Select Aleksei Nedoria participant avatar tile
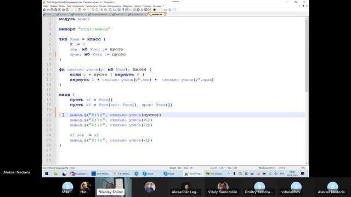Screen dimensions: 351x197 (x=332, y=187)
